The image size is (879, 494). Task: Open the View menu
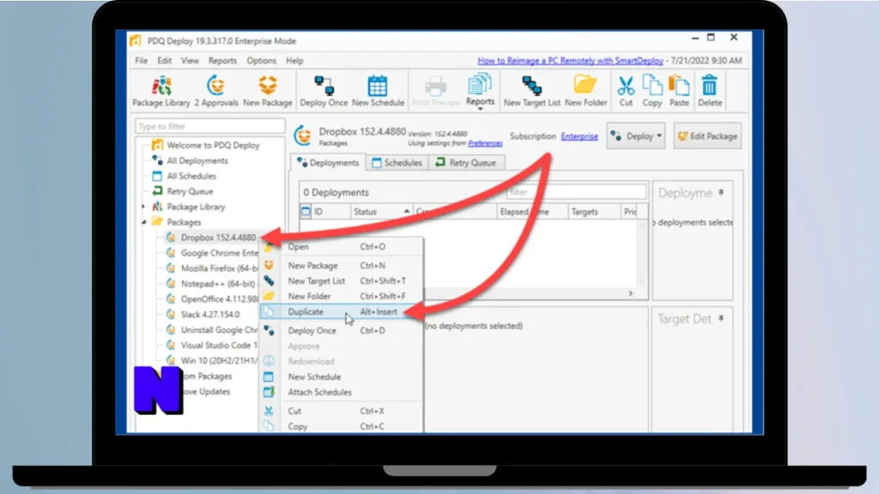pyautogui.click(x=190, y=61)
